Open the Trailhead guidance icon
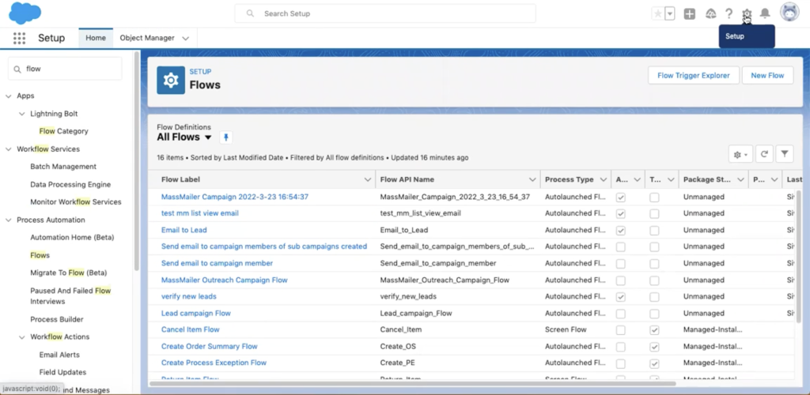 pyautogui.click(x=710, y=13)
